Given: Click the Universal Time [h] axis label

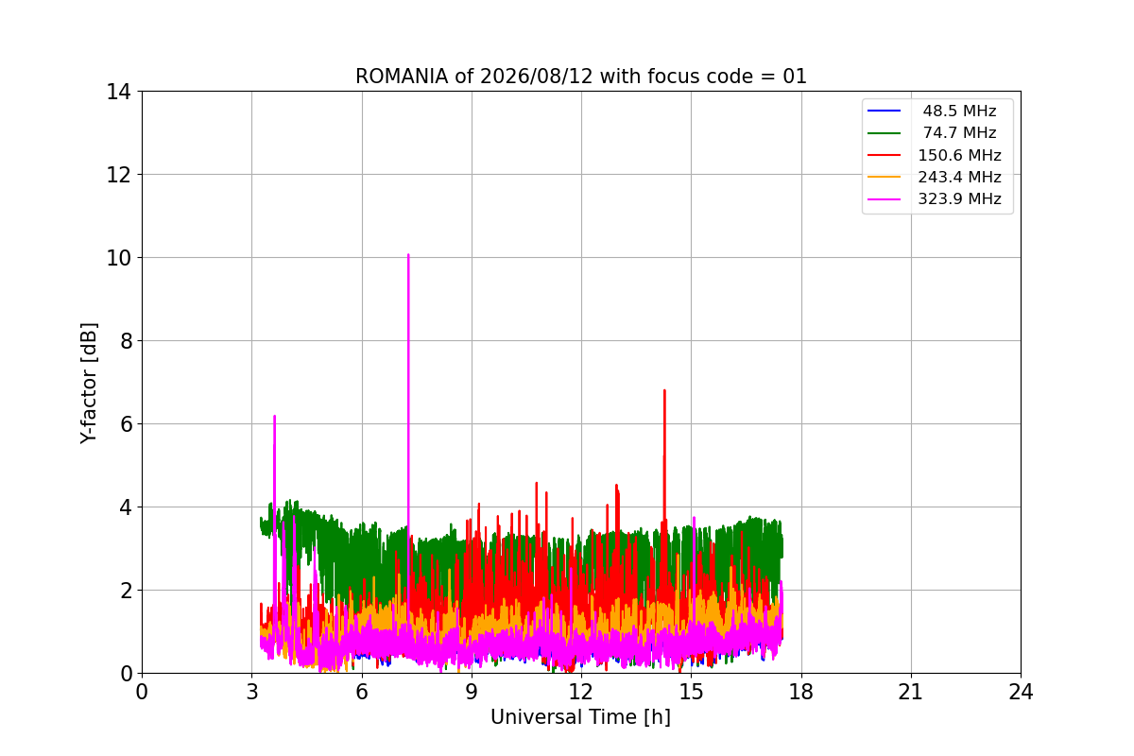Looking at the screenshot, I should [580, 717].
